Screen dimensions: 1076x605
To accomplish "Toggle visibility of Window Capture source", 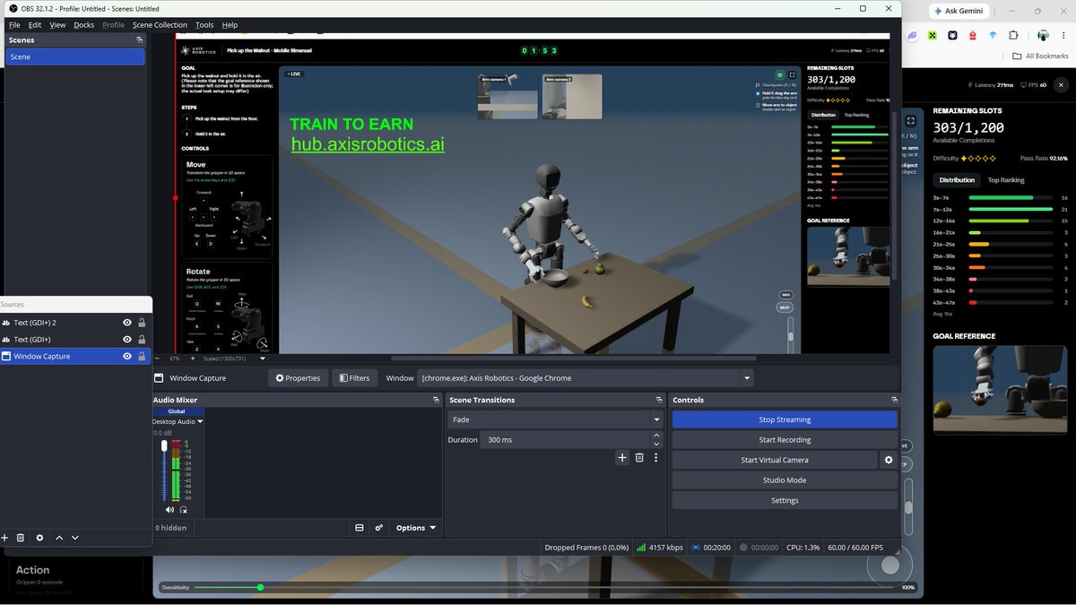I will [x=127, y=356].
